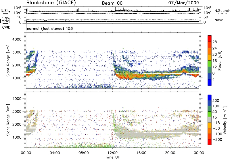Click the '1000' tick on velocity panel
This screenshot has height=159, width=230.
pyautogui.click(x=17, y=137)
